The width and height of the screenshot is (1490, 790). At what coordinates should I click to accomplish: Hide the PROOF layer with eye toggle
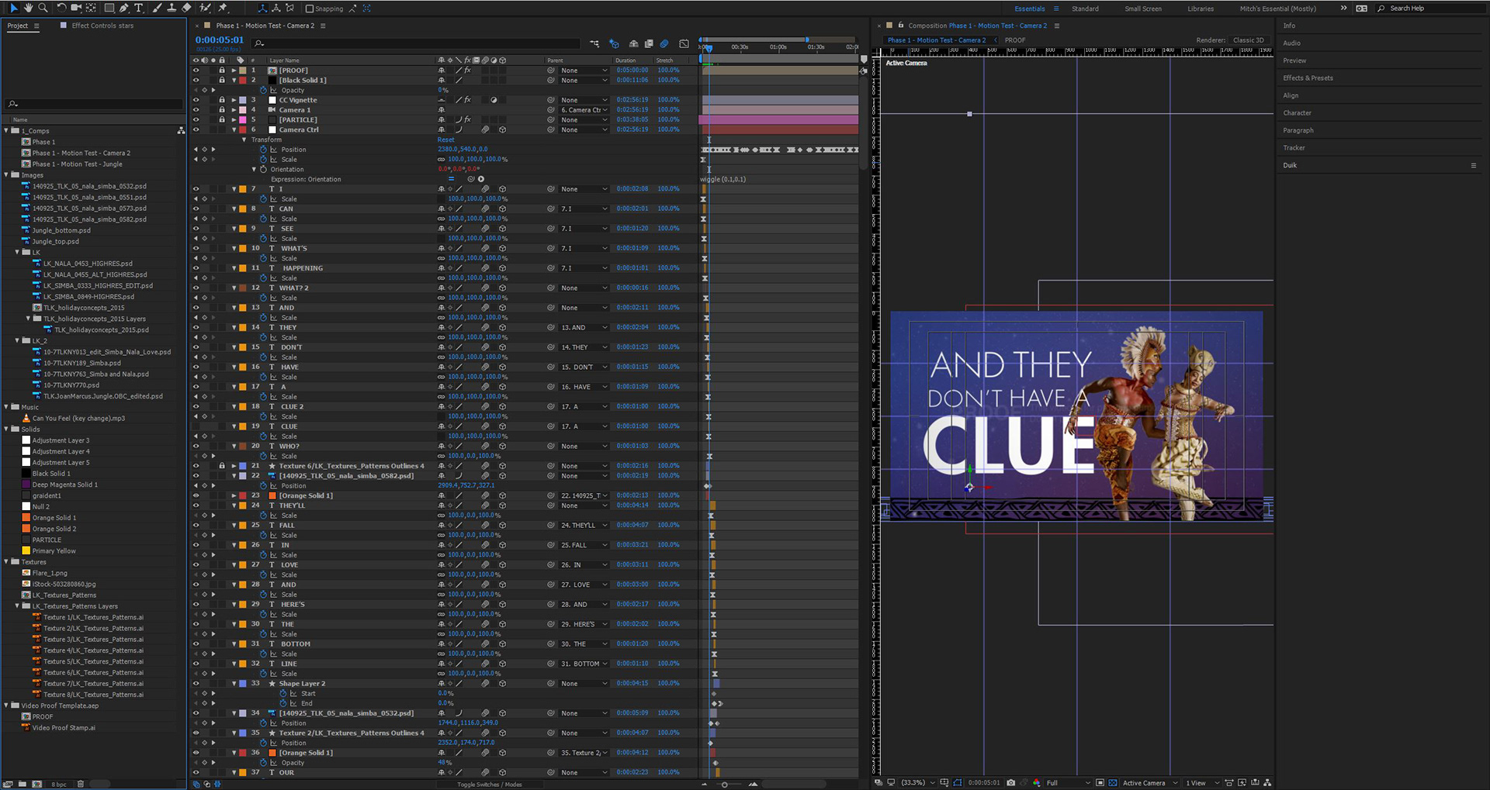196,70
